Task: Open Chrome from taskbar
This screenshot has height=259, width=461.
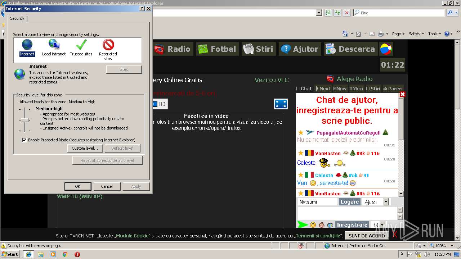Action: pos(65,254)
